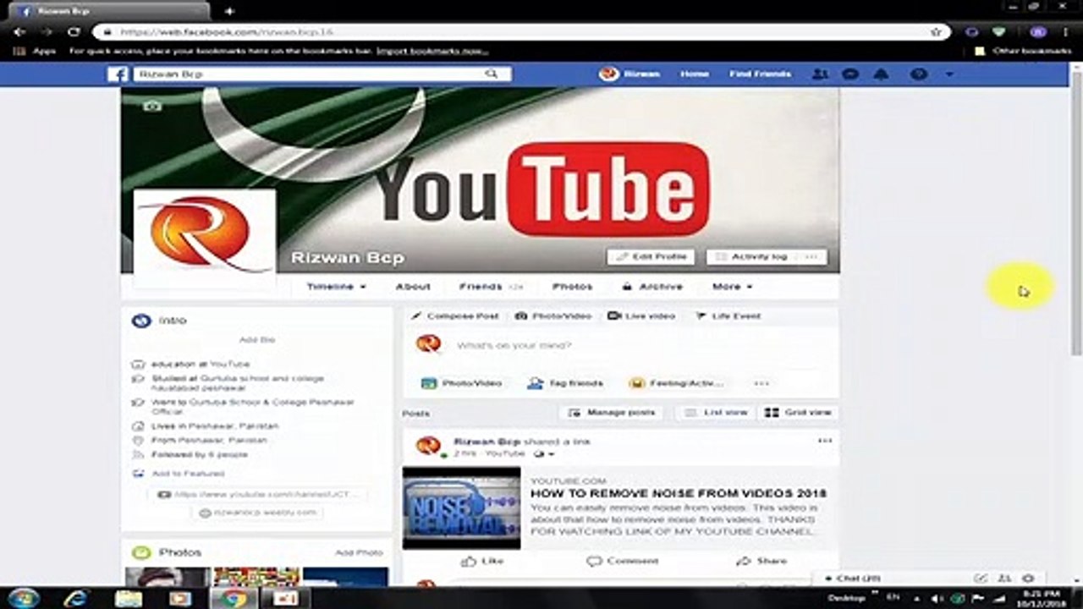Open Find Friends in top bar

760,74
